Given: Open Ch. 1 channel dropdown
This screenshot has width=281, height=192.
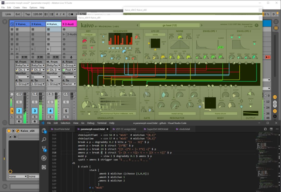Looking at the screenshot, I should [x=22, y=70].
